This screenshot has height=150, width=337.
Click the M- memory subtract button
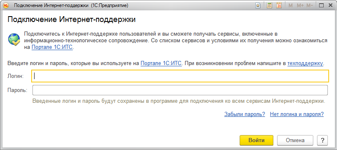(x=310, y=6)
